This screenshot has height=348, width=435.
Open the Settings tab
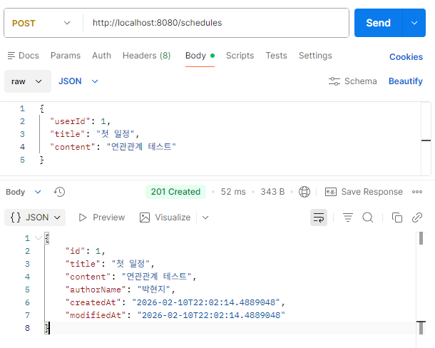pyautogui.click(x=315, y=56)
